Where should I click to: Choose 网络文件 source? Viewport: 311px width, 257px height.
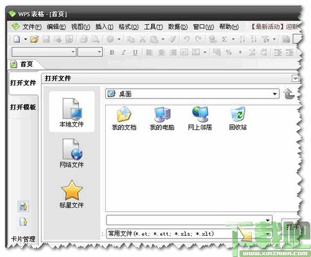72,153
